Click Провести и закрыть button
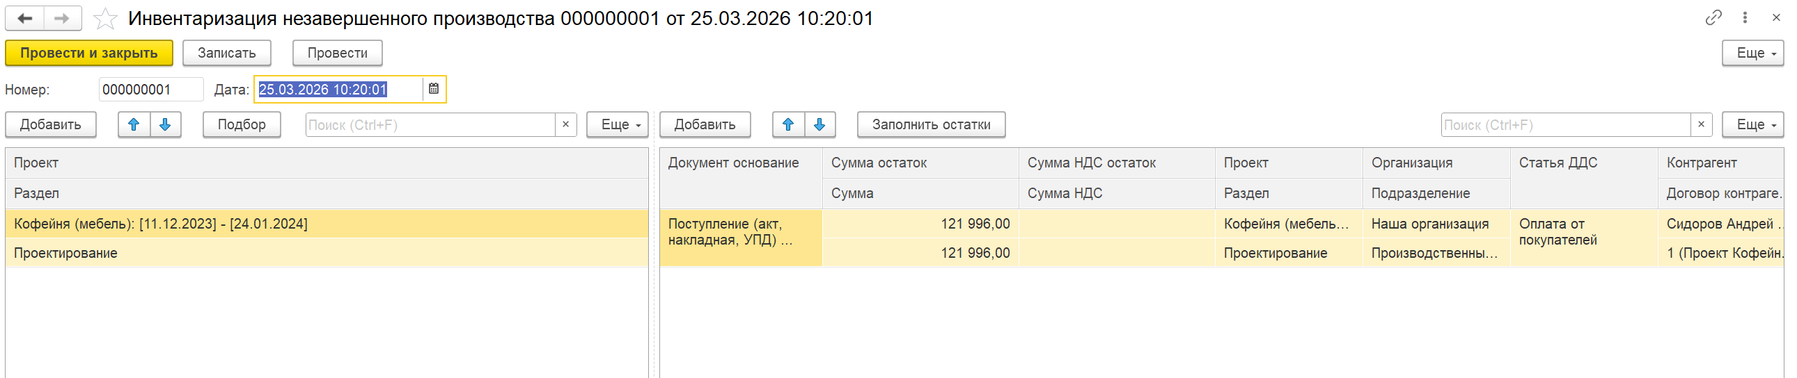1797x378 pixels. pyautogui.click(x=88, y=53)
